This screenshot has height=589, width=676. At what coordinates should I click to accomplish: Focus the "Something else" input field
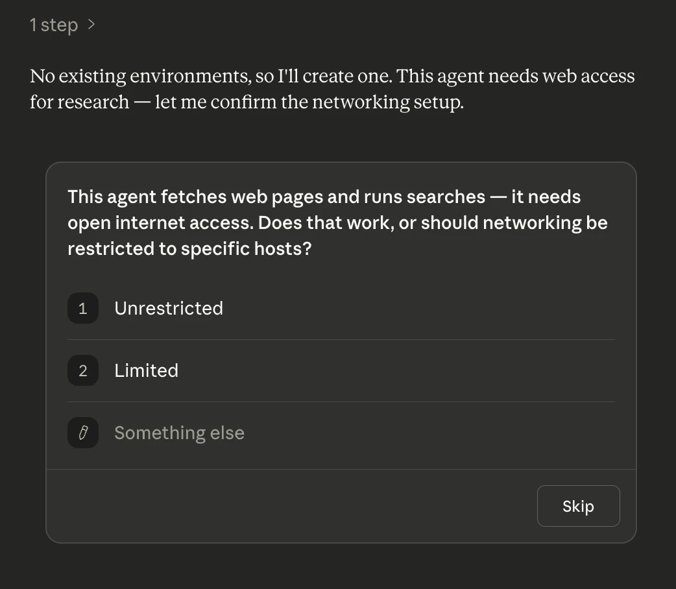tap(179, 433)
